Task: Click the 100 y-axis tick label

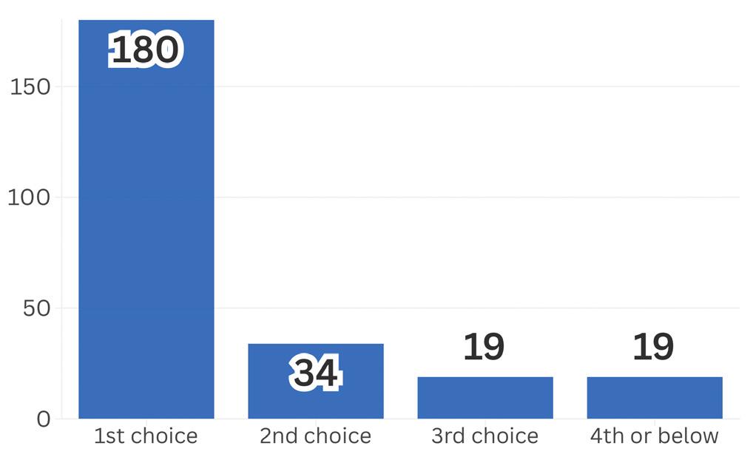Action: click(30, 197)
